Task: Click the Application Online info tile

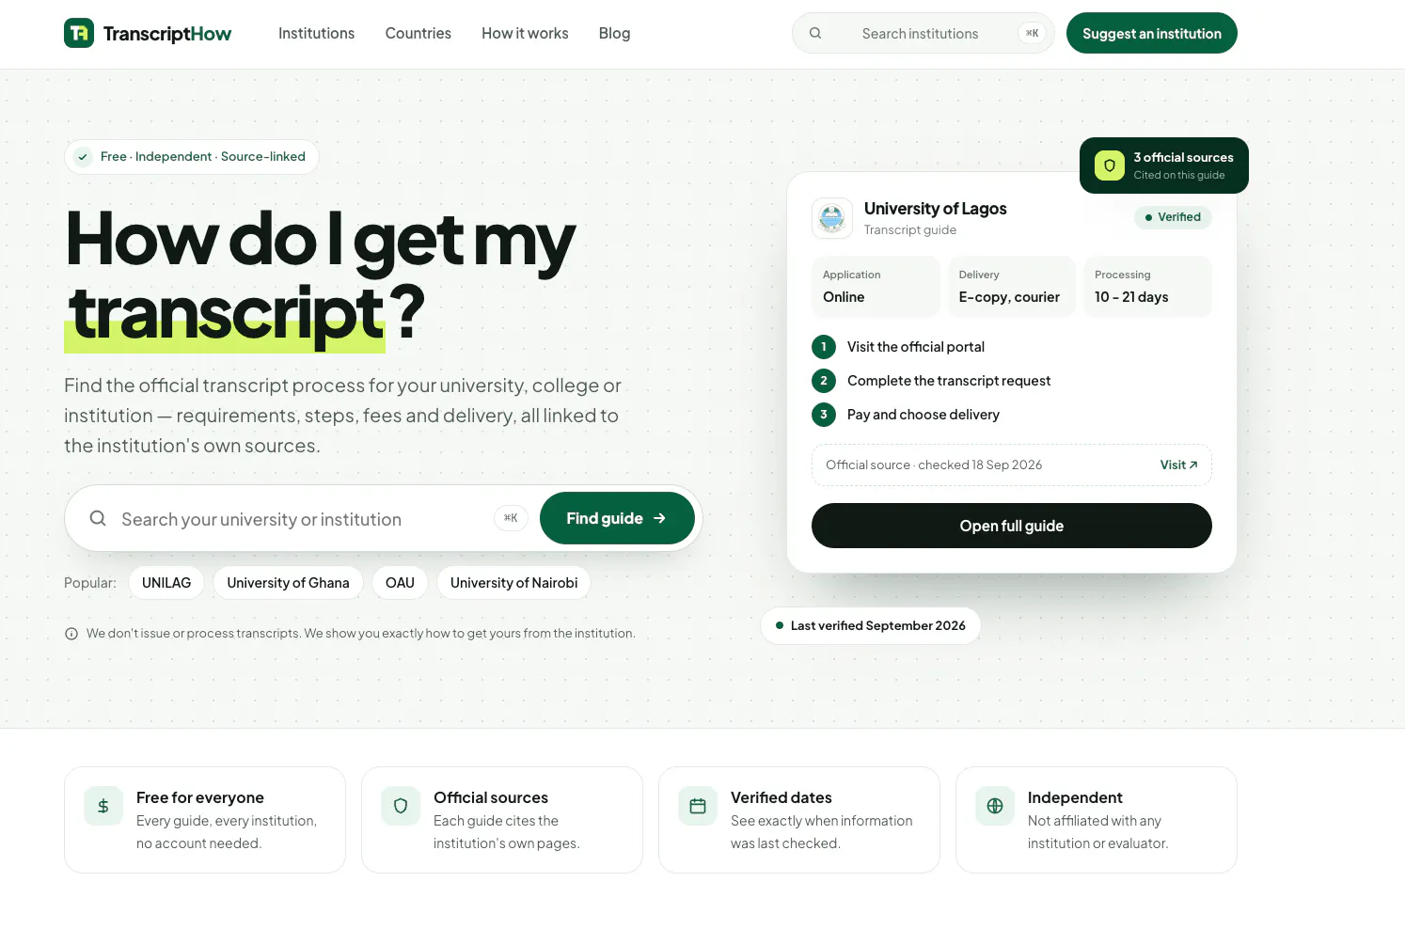Action: [x=876, y=287]
